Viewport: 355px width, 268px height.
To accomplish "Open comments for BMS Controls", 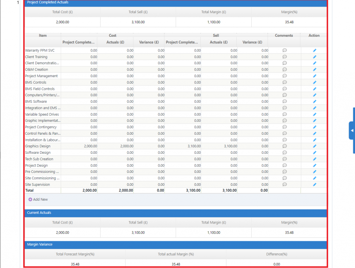I will coord(285,82).
